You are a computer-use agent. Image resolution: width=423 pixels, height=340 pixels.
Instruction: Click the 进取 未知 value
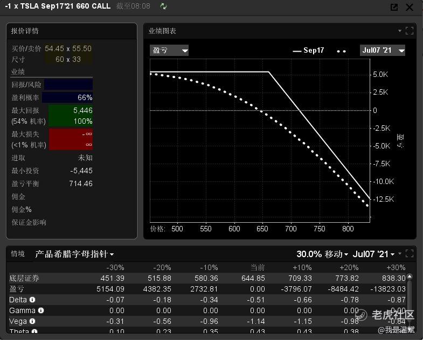point(85,158)
